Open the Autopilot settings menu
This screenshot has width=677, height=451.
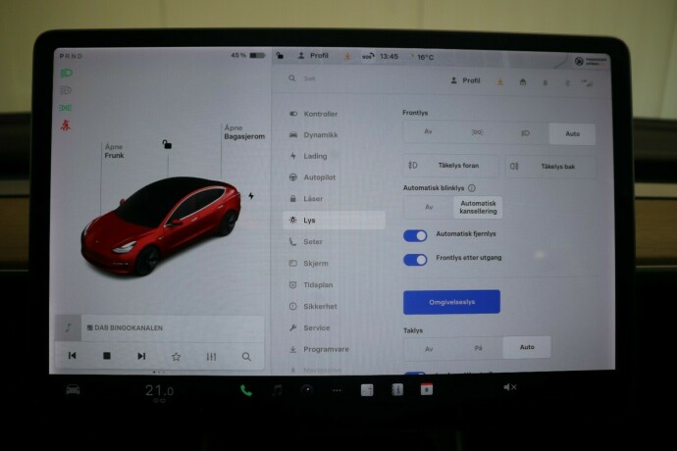pos(313,177)
